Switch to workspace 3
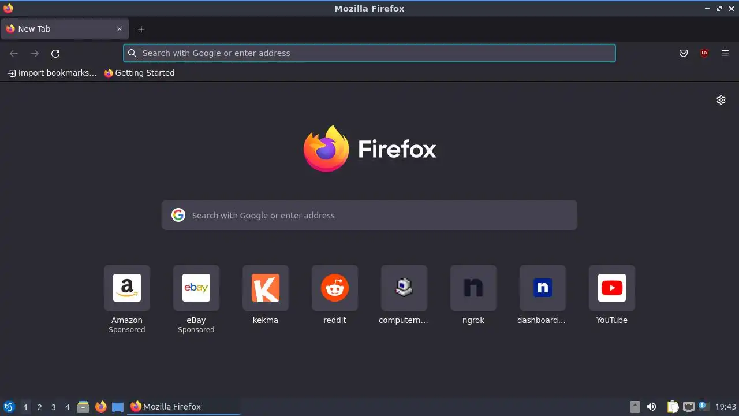Screen dimensions: 739x416 click(x=53, y=407)
